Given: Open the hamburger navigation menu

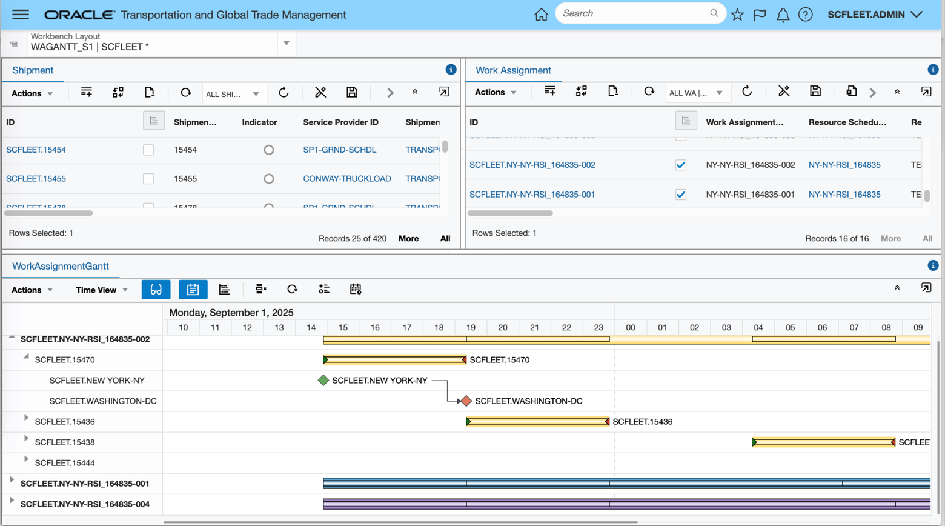Looking at the screenshot, I should 21,15.
